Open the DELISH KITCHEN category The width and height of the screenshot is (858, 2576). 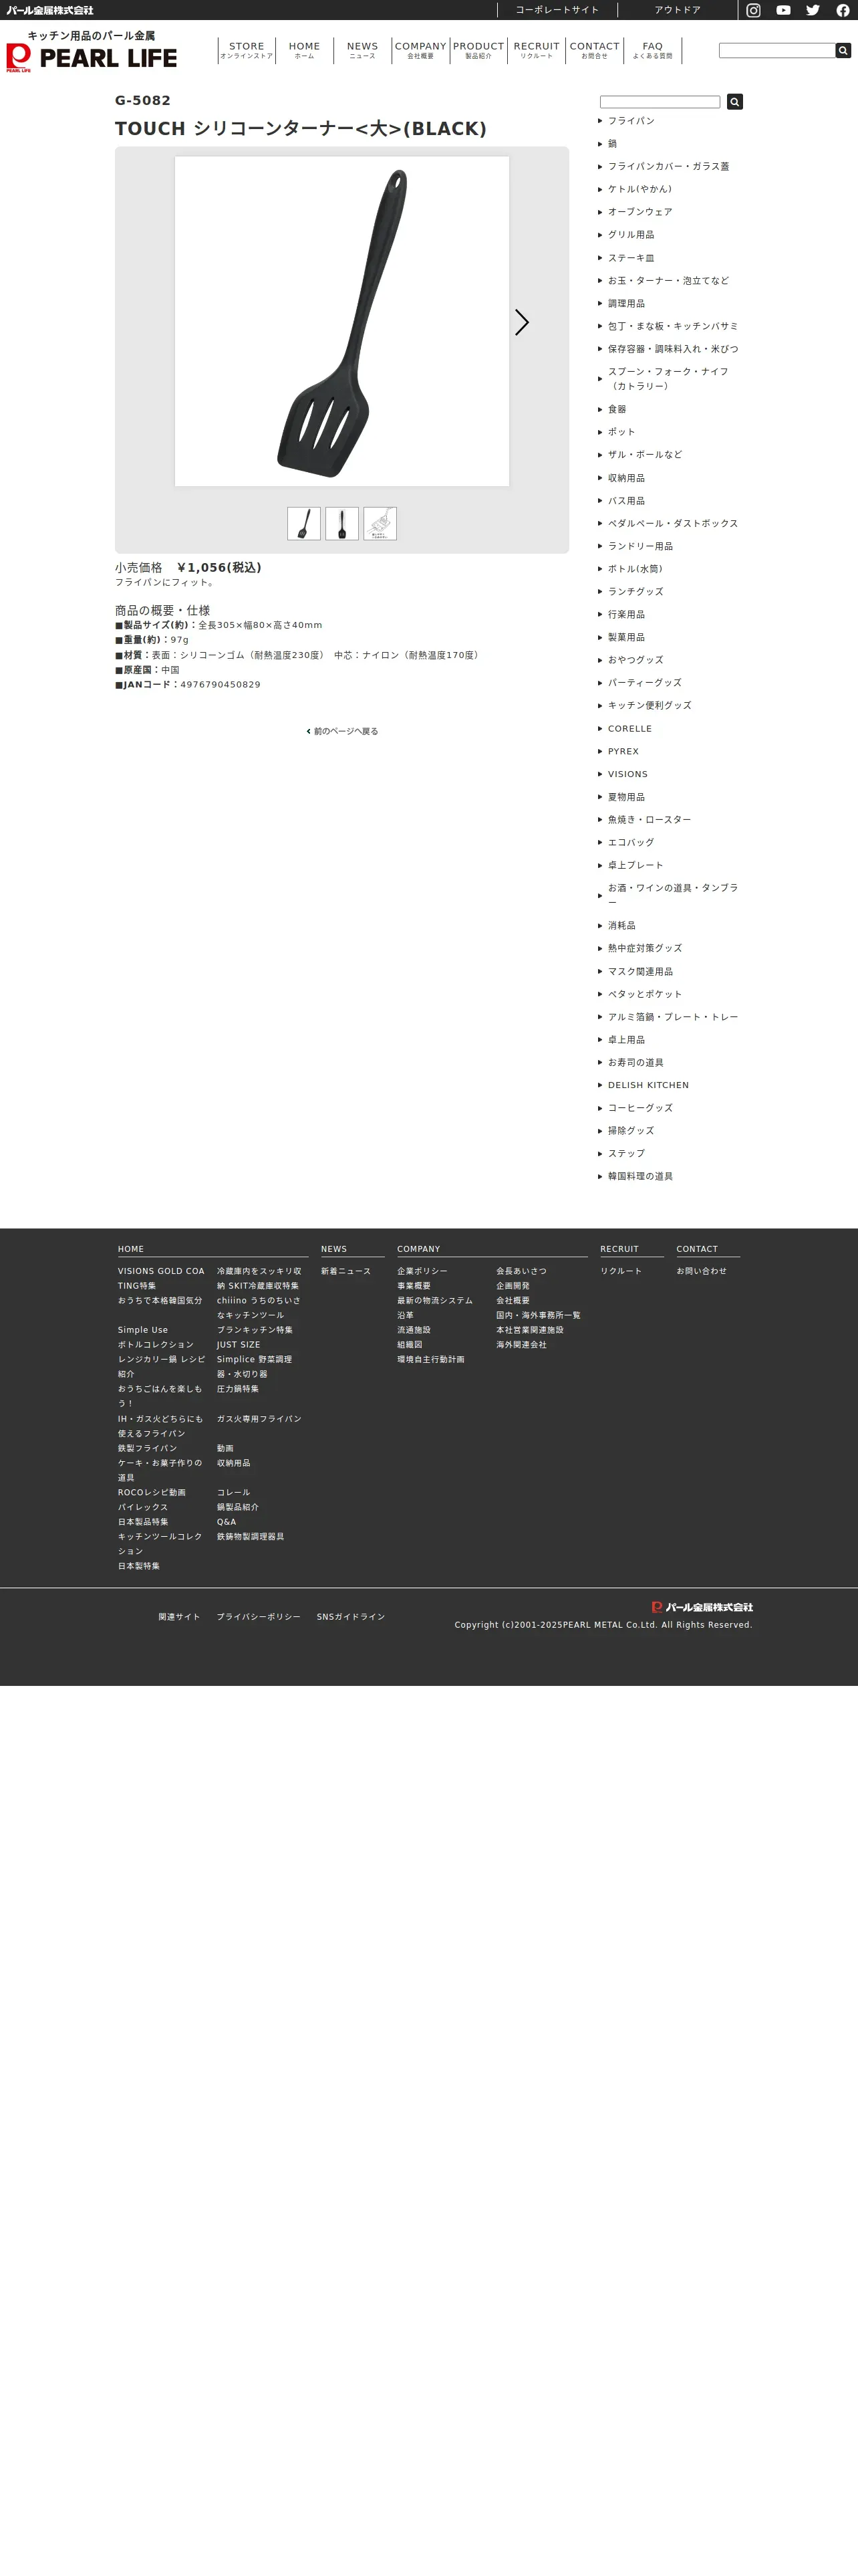click(648, 1085)
